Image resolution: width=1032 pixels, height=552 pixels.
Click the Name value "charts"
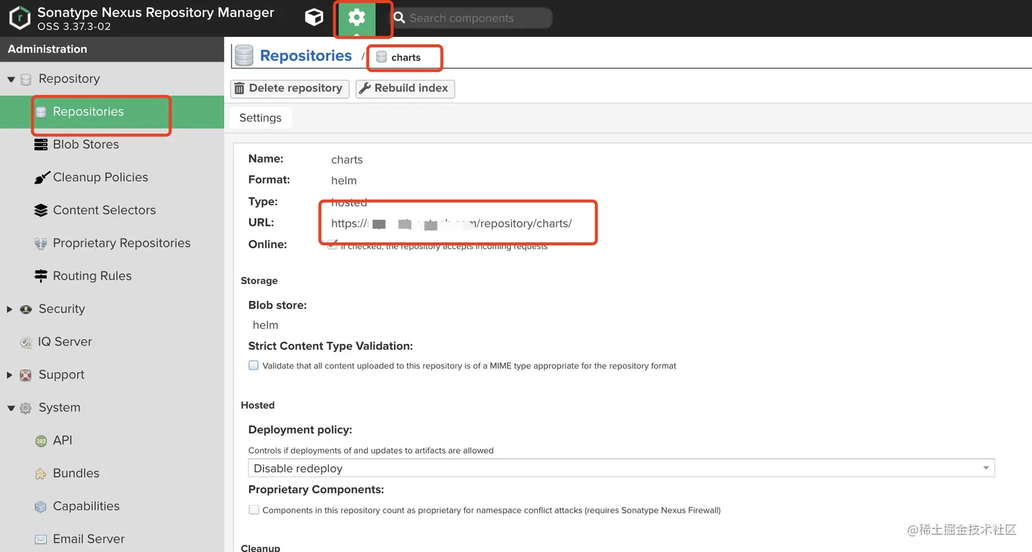pyautogui.click(x=347, y=160)
